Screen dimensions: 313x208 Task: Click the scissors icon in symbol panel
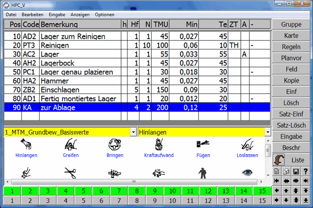[x=71, y=172]
